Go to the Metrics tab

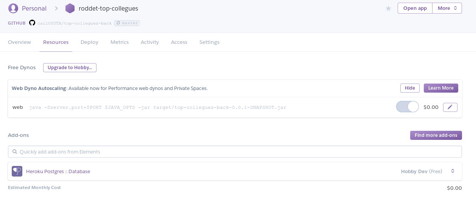[x=120, y=42]
